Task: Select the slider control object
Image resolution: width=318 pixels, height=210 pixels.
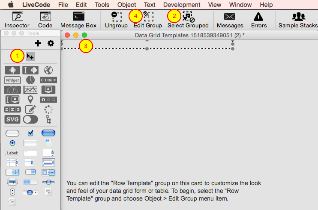Action: coord(48,182)
